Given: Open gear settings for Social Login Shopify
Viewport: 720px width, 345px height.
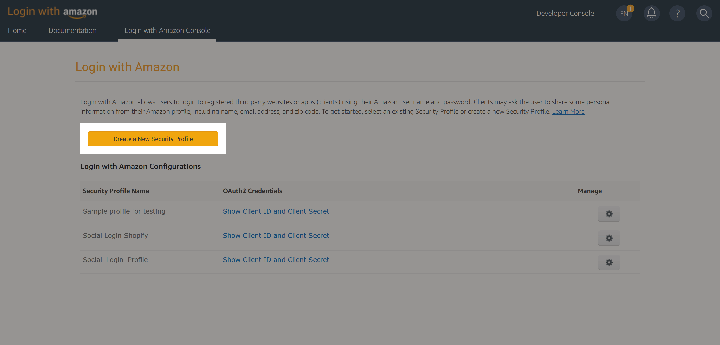Looking at the screenshot, I should point(609,238).
